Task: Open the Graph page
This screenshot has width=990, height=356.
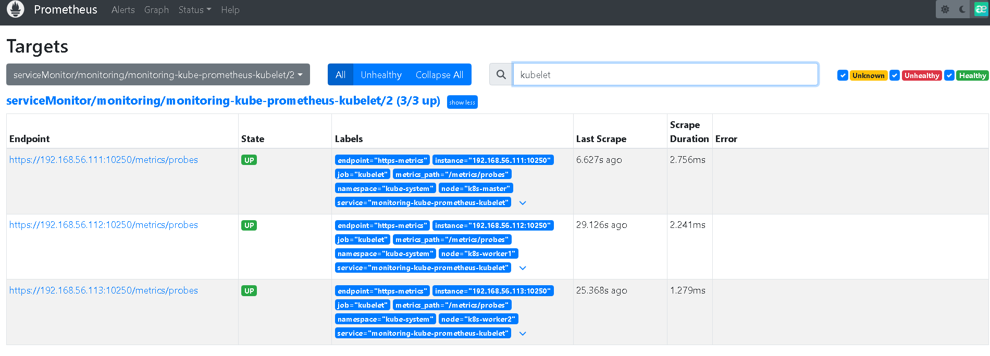Action: point(156,10)
